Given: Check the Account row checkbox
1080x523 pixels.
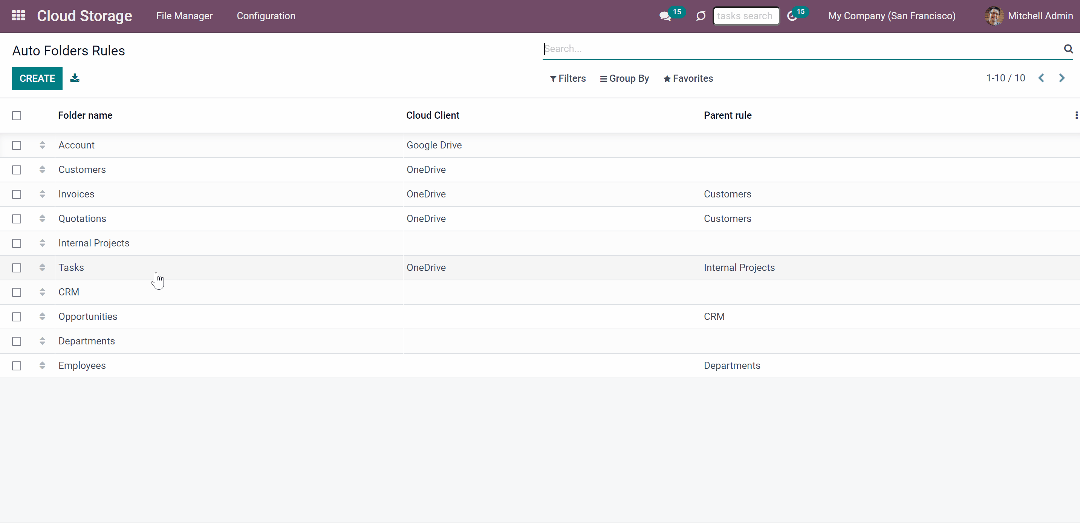Looking at the screenshot, I should pyautogui.click(x=17, y=145).
